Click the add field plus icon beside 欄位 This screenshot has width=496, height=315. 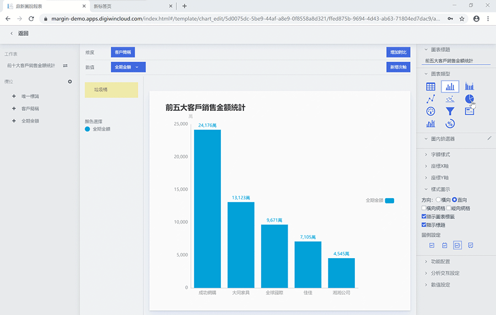click(x=69, y=82)
